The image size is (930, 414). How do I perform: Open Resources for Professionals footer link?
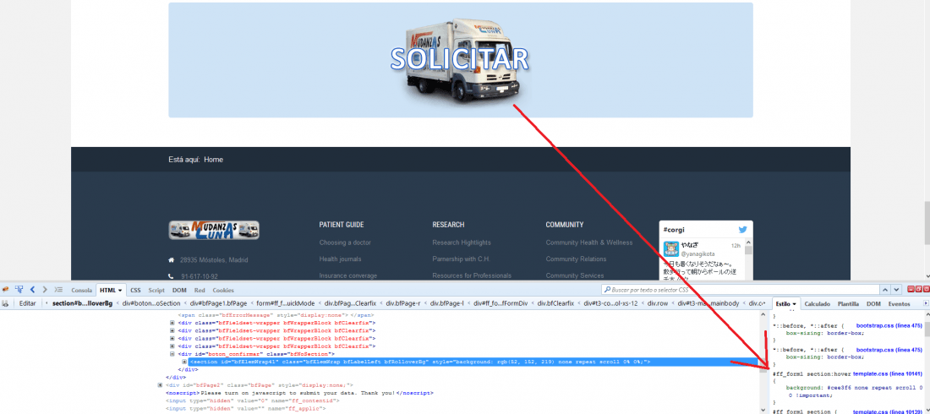(x=472, y=275)
